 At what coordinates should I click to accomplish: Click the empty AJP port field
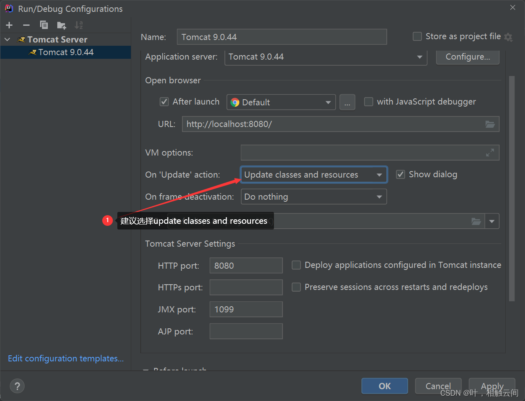[x=246, y=332]
